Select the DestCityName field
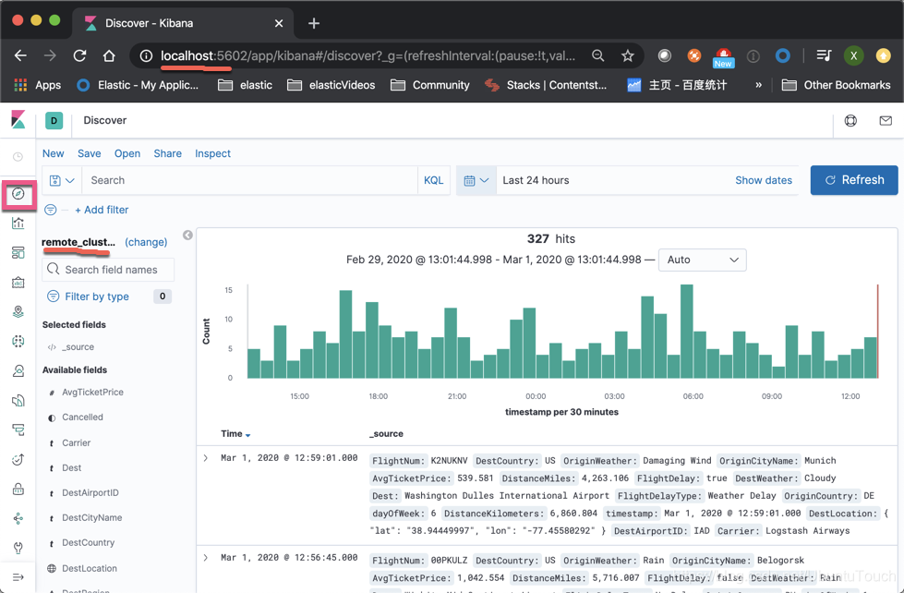The width and height of the screenshot is (904, 593). (91, 517)
